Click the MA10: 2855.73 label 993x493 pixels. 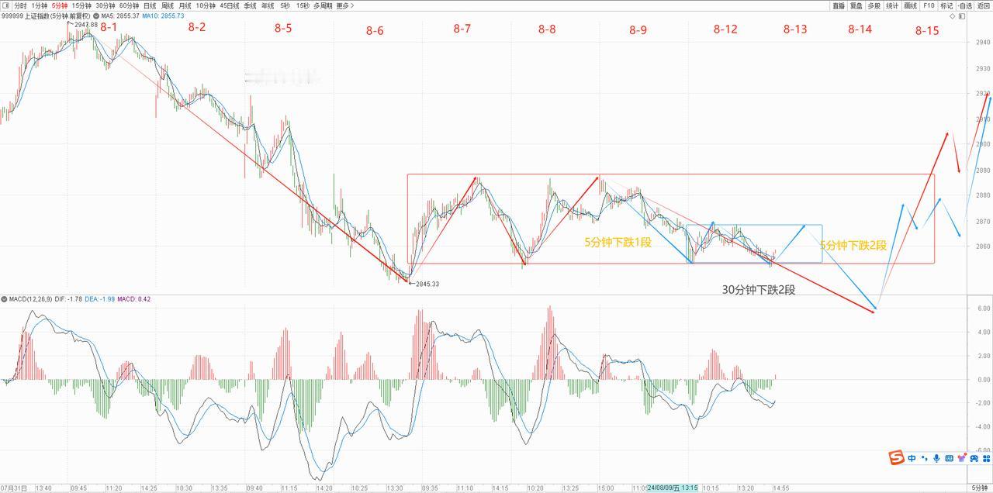coord(163,16)
